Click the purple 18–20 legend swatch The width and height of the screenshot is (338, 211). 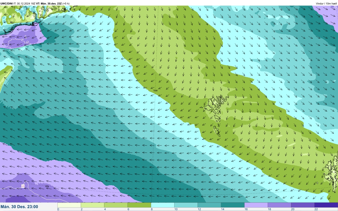[x=279, y=205]
